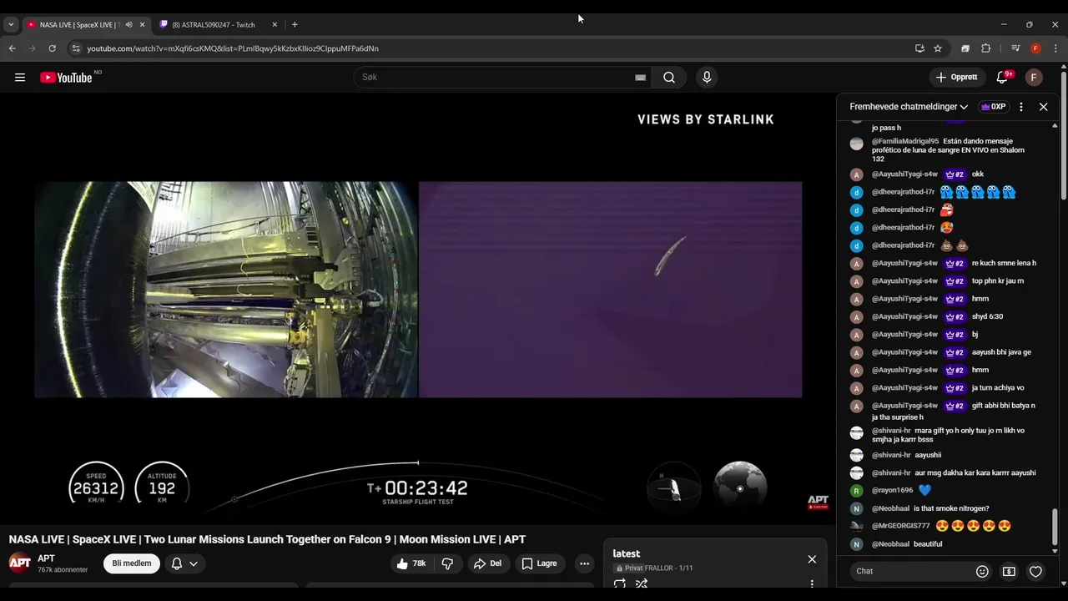Viewport: 1068px width, 601px height.
Task: Click the Bli medlem join button
Action: pyautogui.click(x=132, y=563)
